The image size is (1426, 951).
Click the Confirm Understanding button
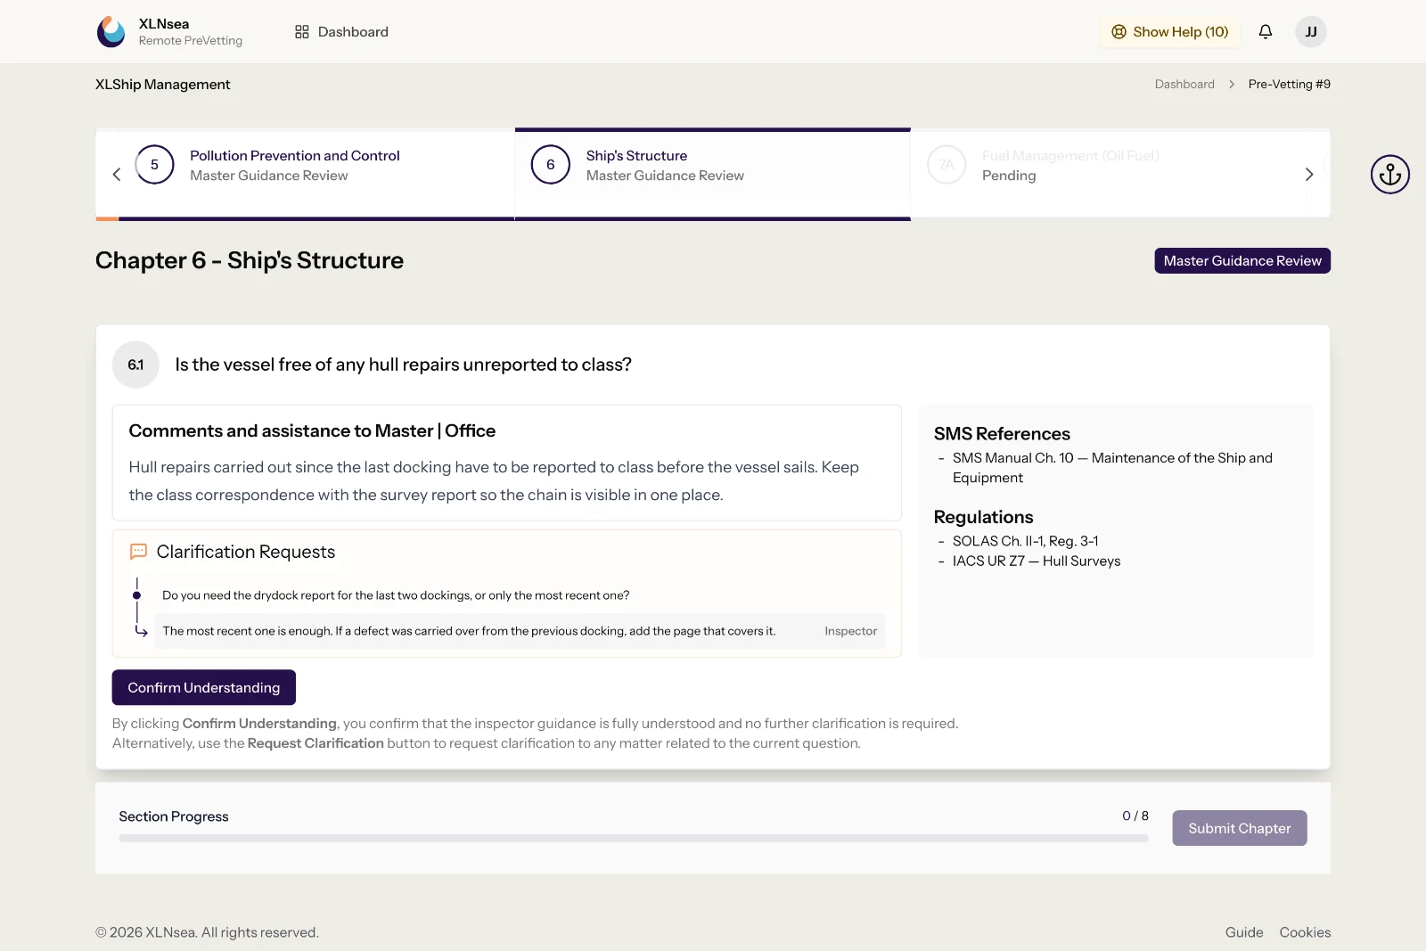pos(204,687)
